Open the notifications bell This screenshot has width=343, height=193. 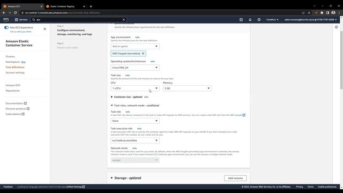click(250, 20)
